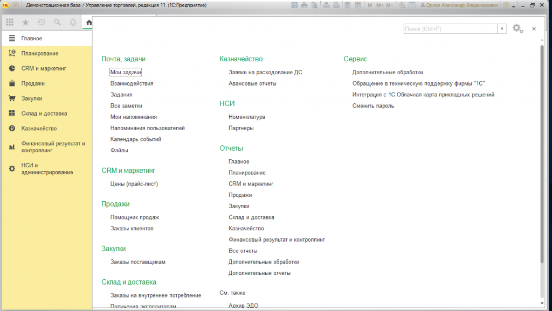The width and height of the screenshot is (552, 311).
Task: Open Мои задачи link
Action: [126, 73]
